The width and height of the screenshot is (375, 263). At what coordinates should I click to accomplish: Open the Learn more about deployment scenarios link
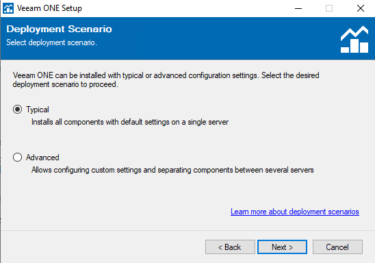pyautogui.click(x=295, y=212)
